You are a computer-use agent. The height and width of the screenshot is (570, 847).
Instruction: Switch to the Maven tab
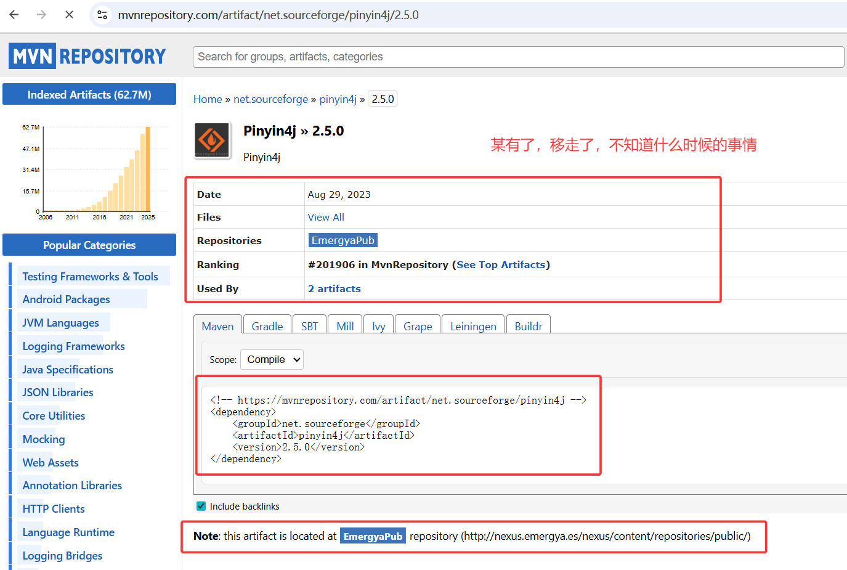coord(217,326)
